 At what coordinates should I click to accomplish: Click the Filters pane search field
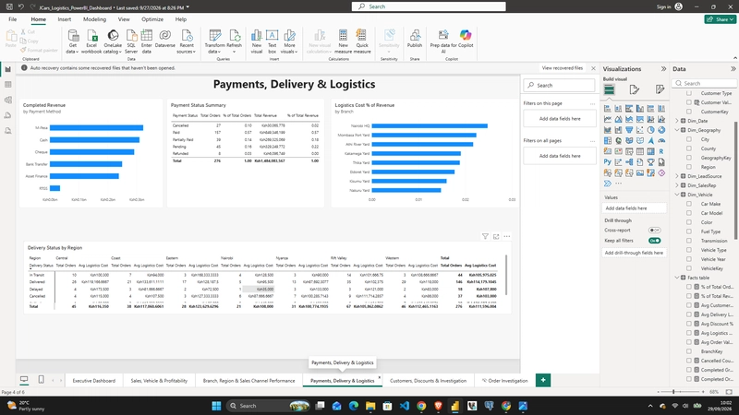click(x=560, y=85)
